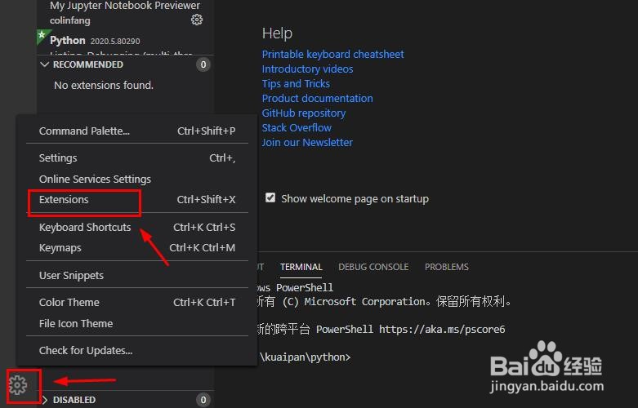Screen dimensions: 638x408
Task: Click the https://aka.ms/pscore6 URL in terminal
Action: point(442,329)
